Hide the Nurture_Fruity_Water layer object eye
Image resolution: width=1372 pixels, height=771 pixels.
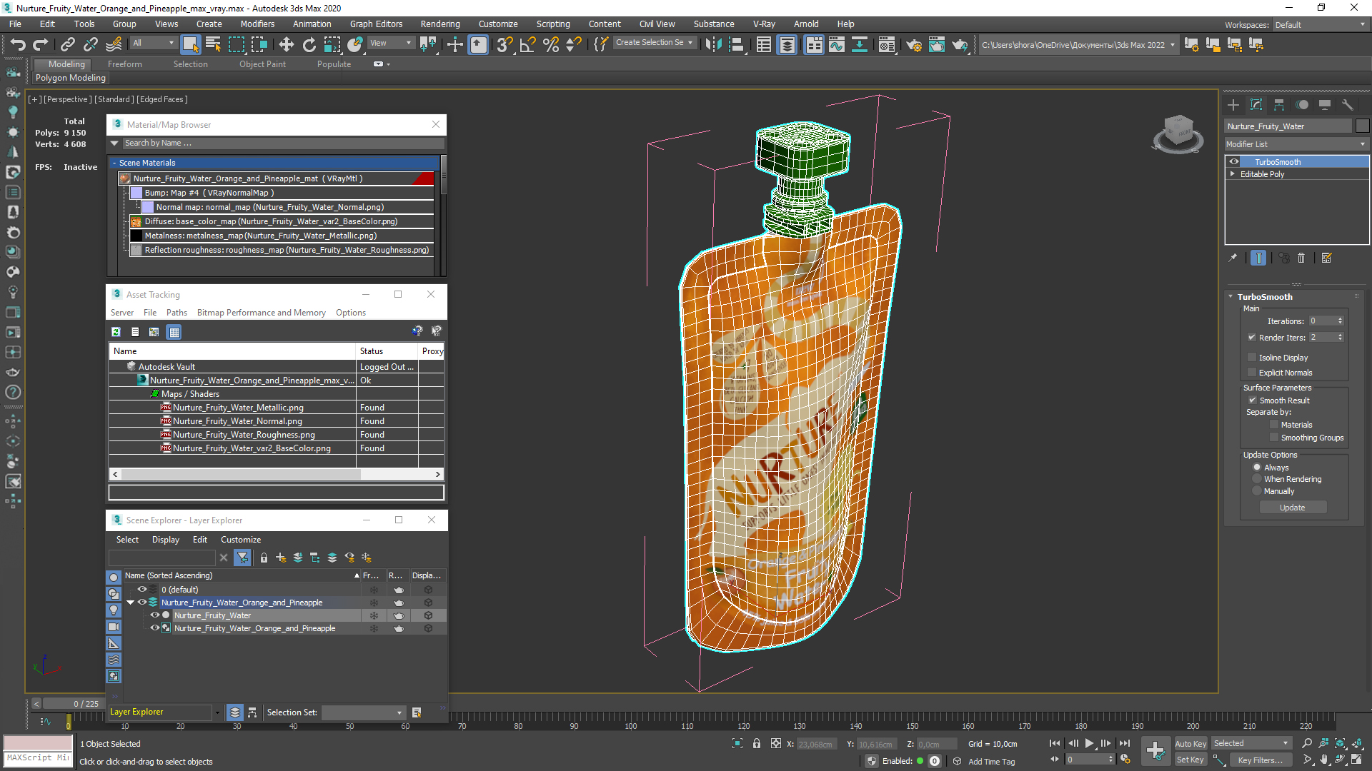[155, 615]
